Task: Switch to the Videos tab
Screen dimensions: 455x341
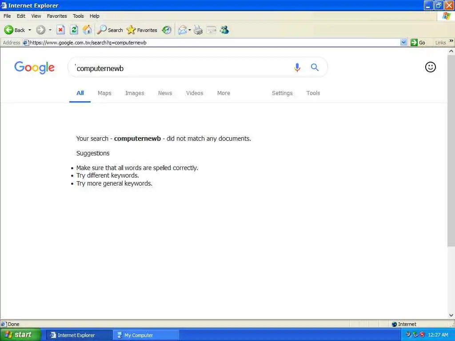Action: pyautogui.click(x=195, y=93)
